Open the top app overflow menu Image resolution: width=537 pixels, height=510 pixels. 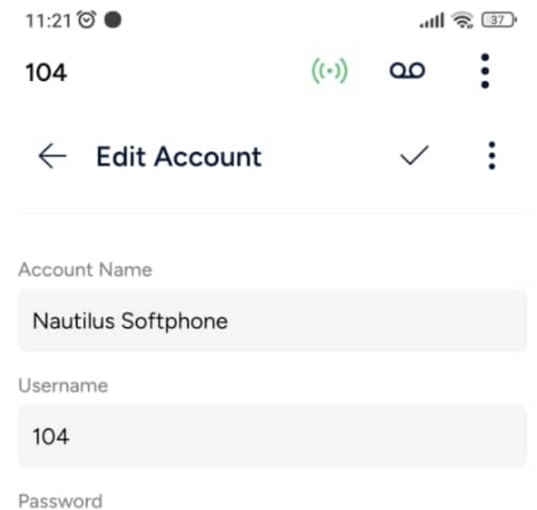point(485,71)
